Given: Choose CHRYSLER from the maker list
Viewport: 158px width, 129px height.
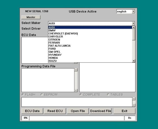Looking at the screenshot, I should [90, 36].
